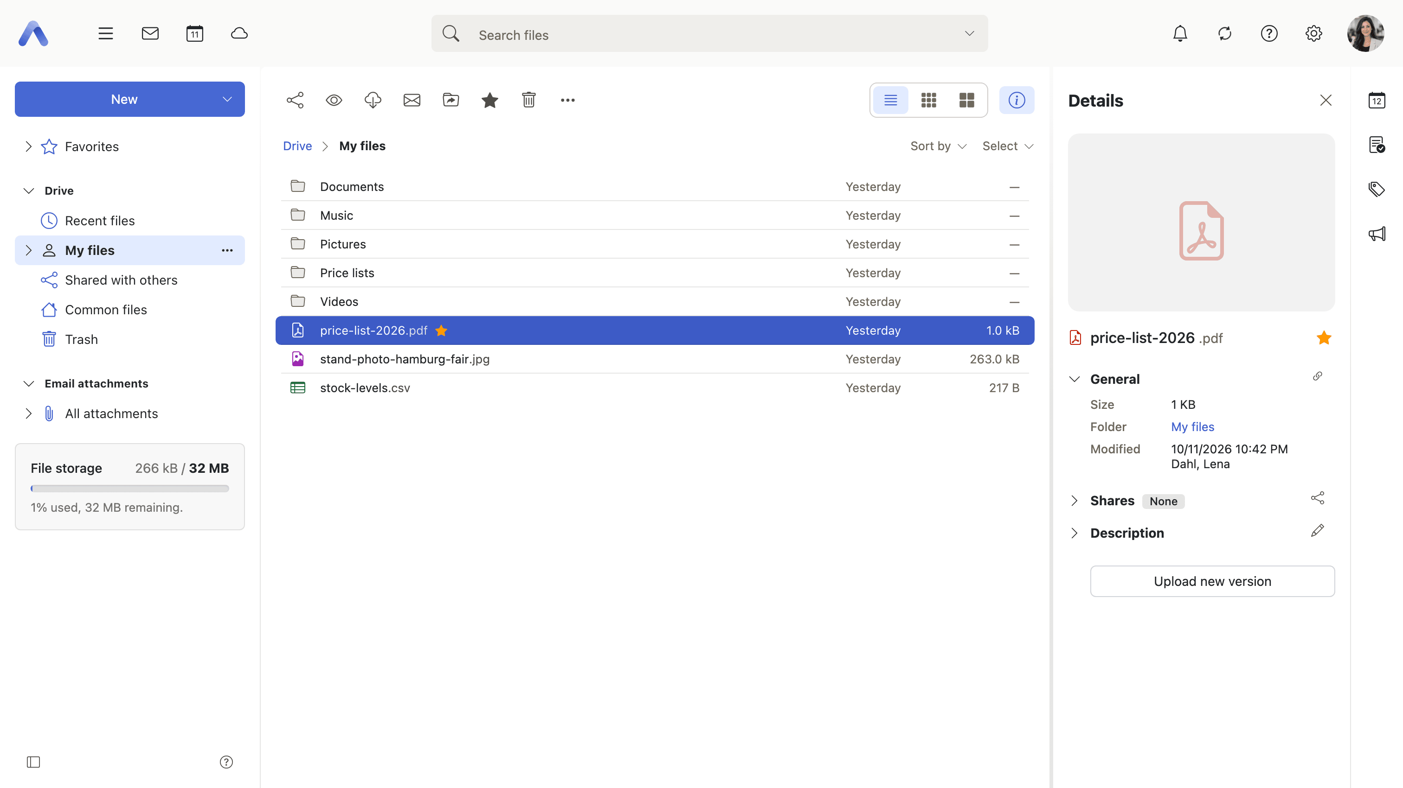Screen dimensions: 1403x788
Task: Click the file storage usage bar
Action: coord(129,489)
